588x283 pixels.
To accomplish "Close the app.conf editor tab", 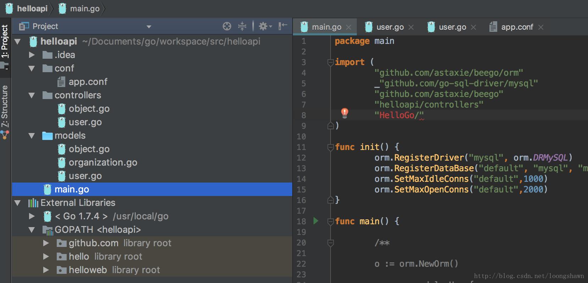I will pyautogui.click(x=540, y=27).
